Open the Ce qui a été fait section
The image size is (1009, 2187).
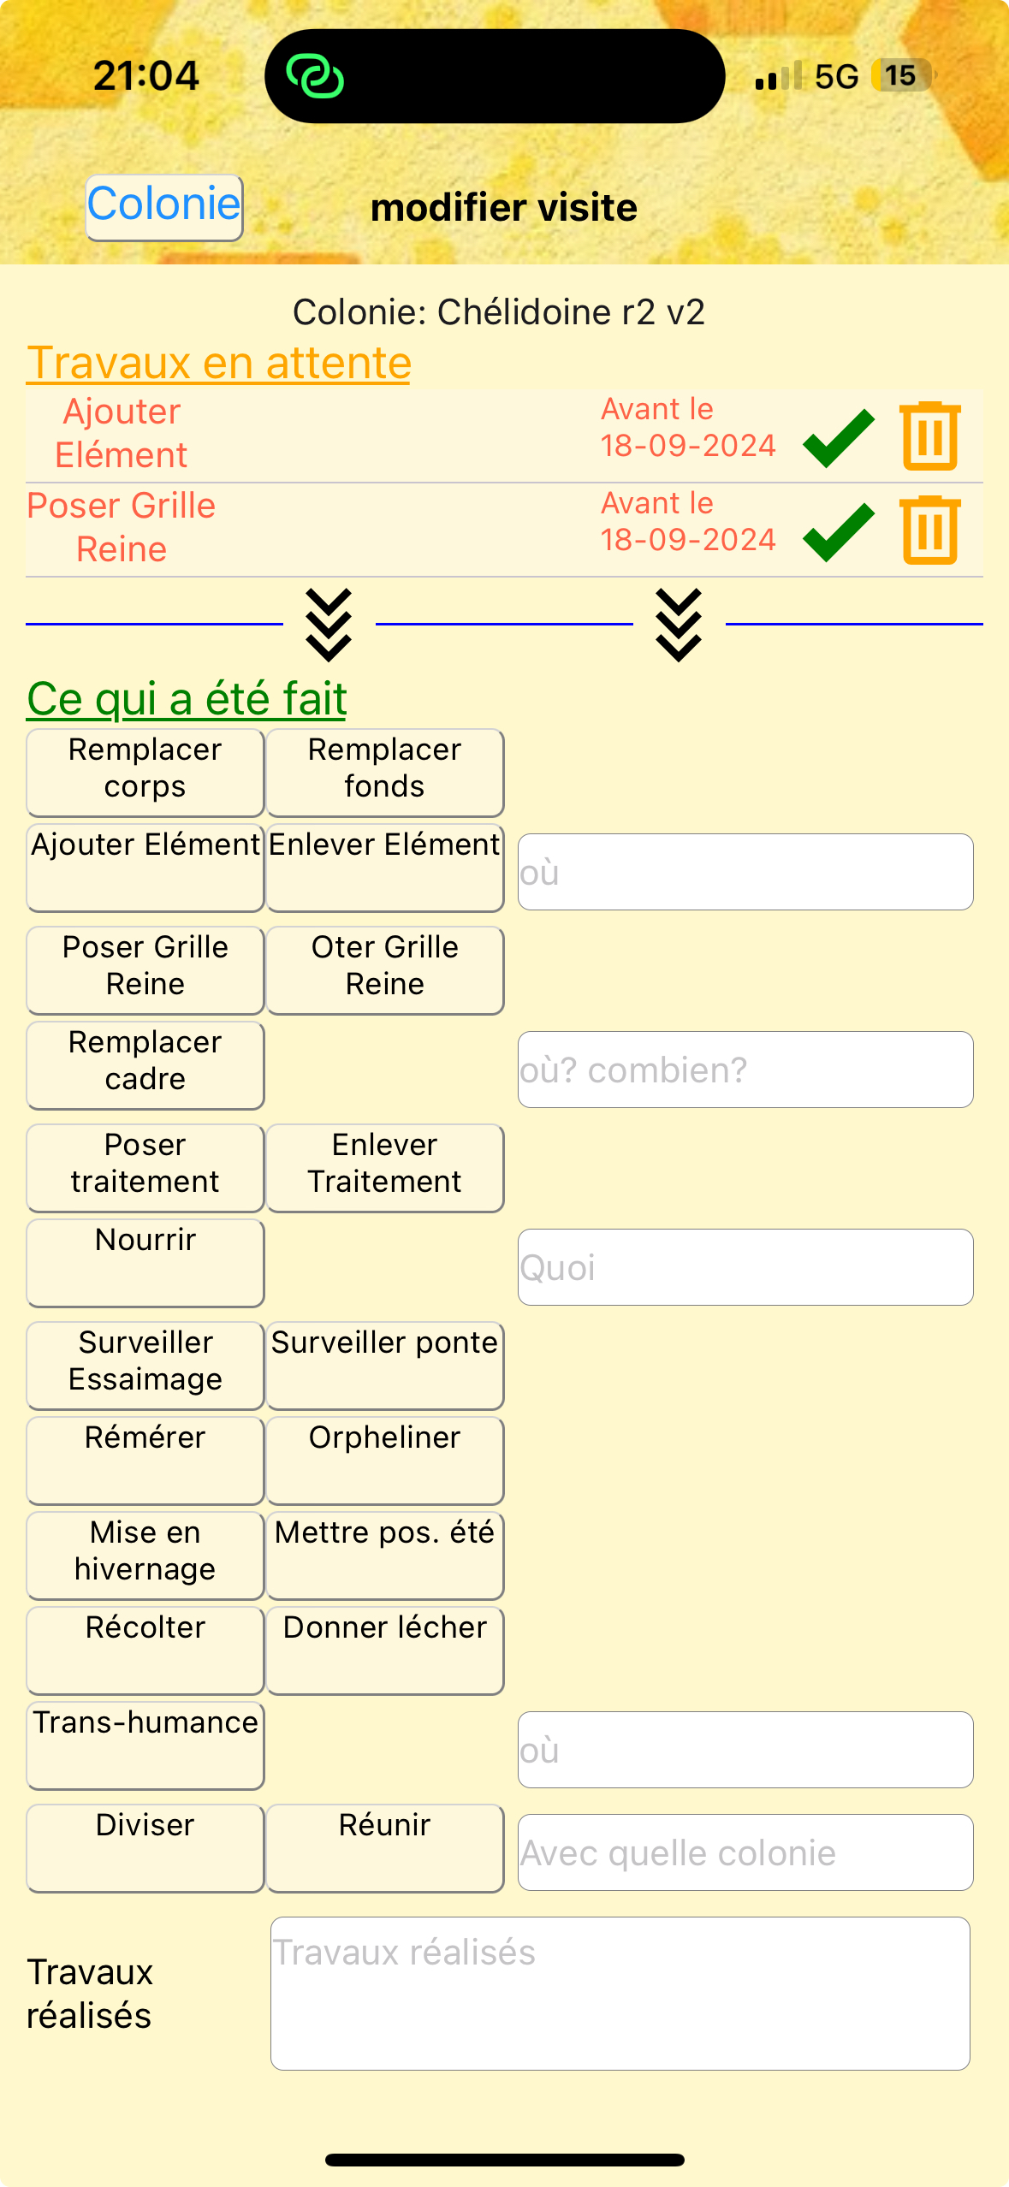(187, 699)
